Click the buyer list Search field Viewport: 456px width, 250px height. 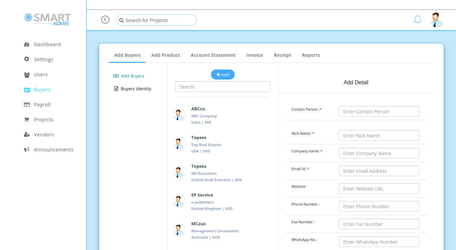tap(223, 86)
